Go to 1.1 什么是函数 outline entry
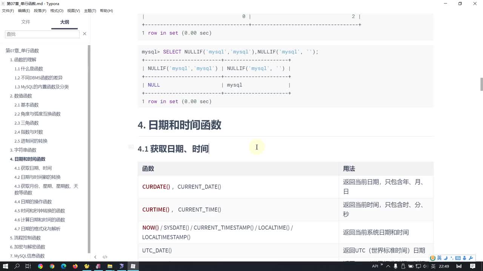This screenshot has height=271, width=483. pos(29,69)
